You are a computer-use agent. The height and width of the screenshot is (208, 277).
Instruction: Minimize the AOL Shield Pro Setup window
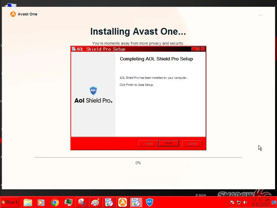pyautogui.click(x=193, y=49)
